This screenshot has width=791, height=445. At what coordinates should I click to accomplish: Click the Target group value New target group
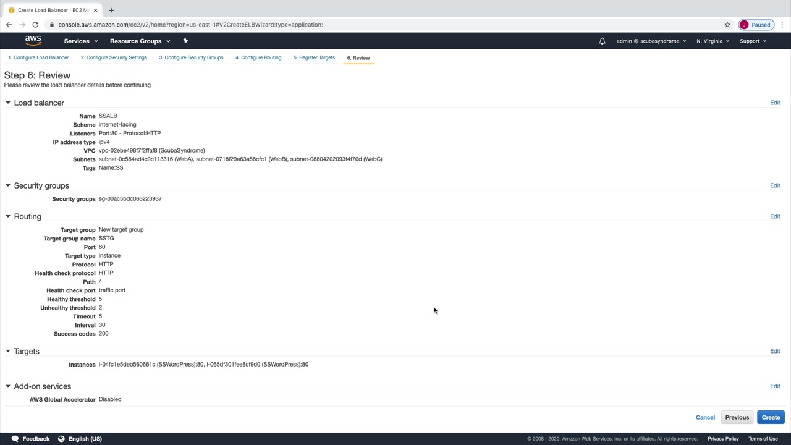click(x=121, y=229)
